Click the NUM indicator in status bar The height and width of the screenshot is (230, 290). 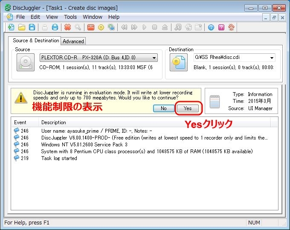point(254,223)
